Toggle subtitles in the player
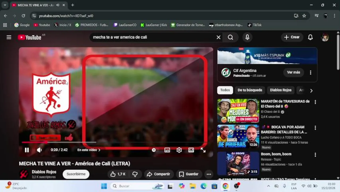 pos(167,150)
